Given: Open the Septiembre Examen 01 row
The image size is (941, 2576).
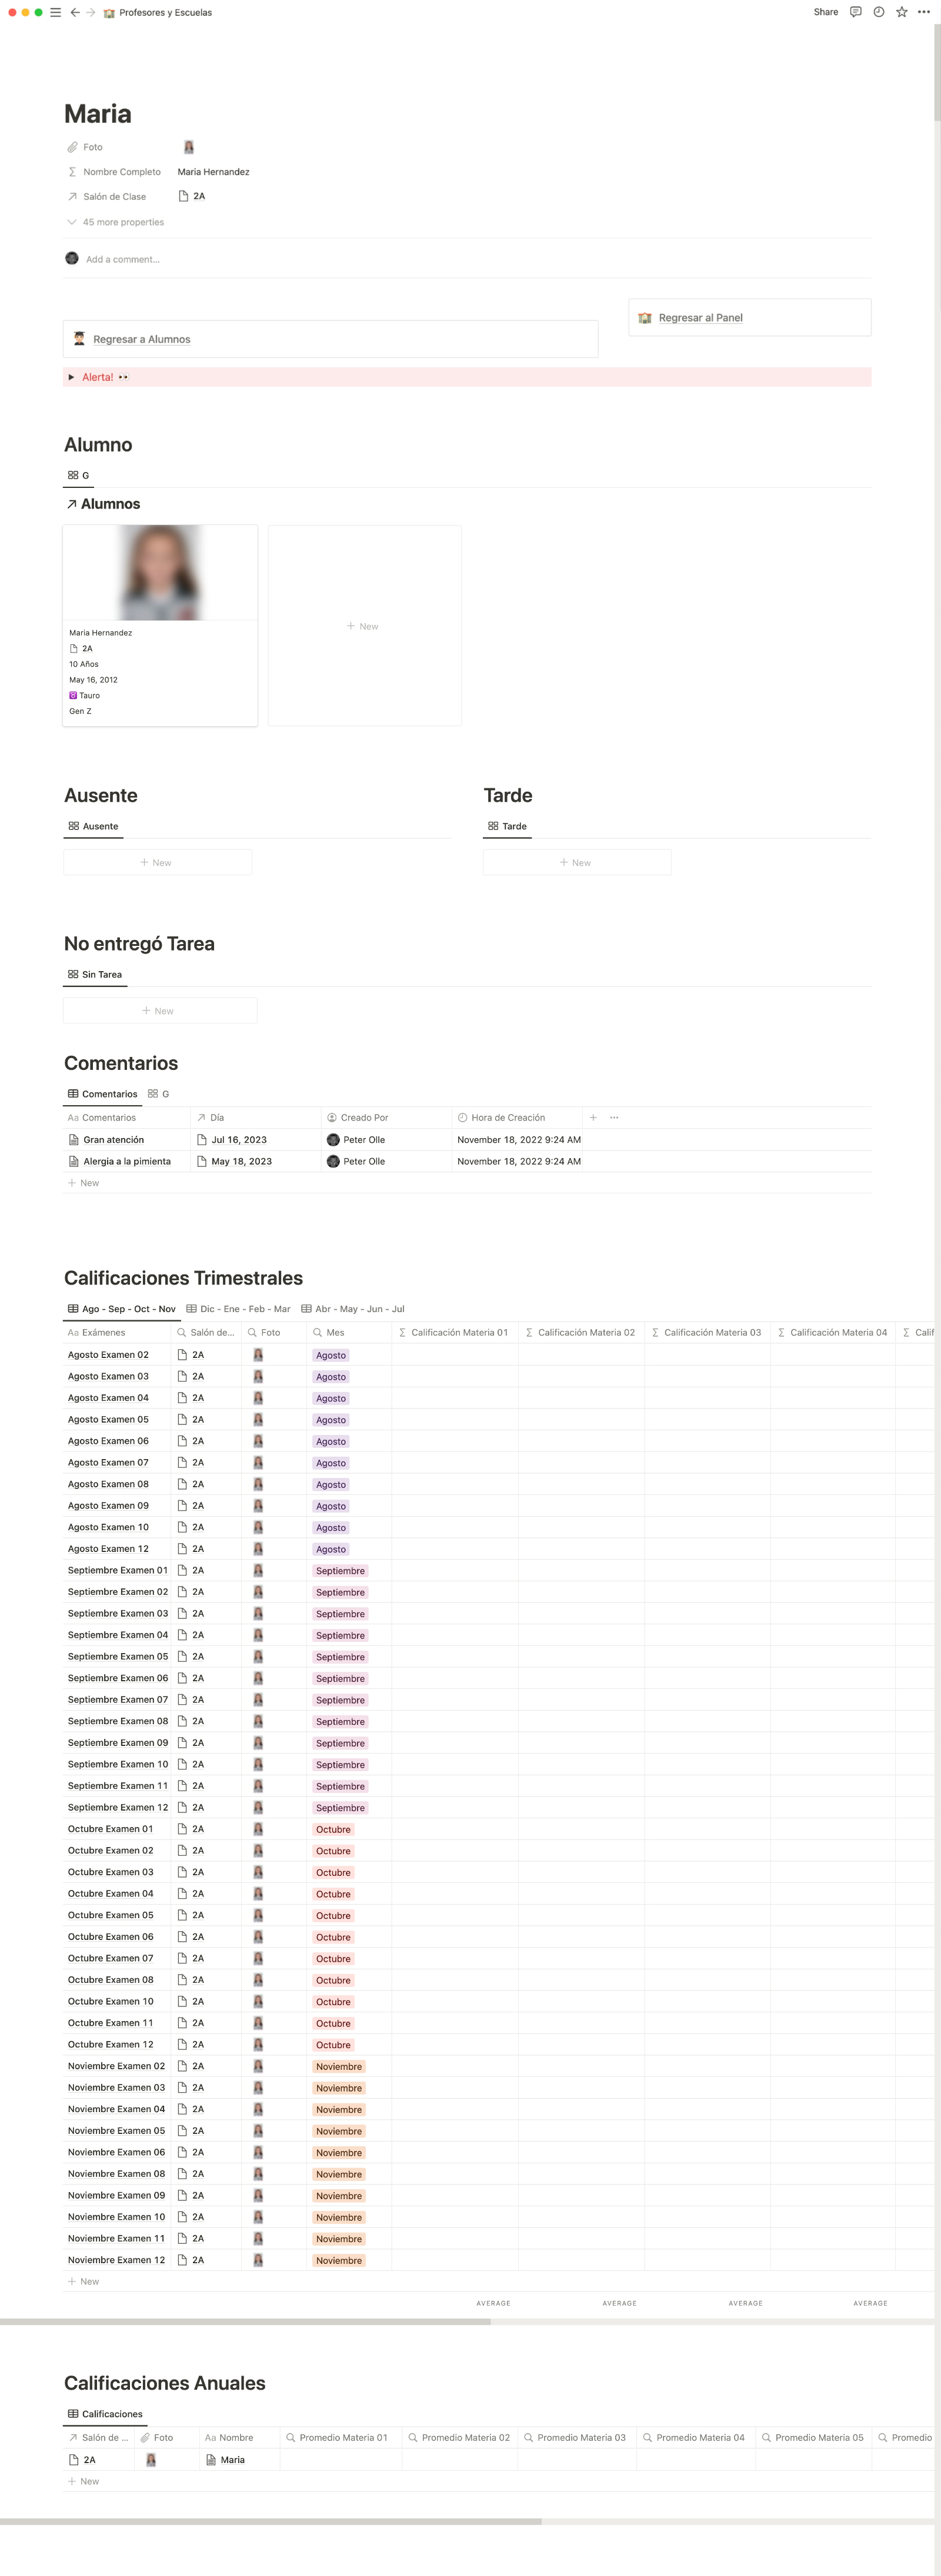Looking at the screenshot, I should pyautogui.click(x=117, y=1570).
